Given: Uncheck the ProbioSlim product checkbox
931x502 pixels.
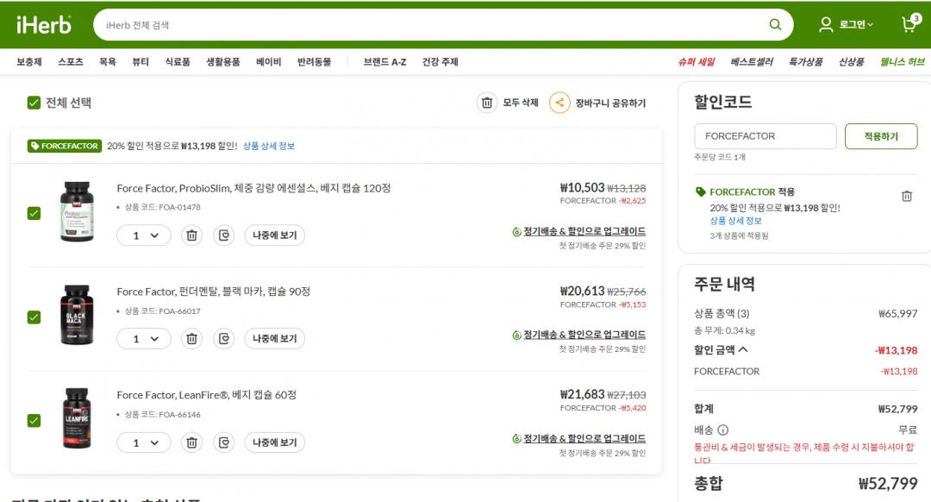Looking at the screenshot, I should (34, 213).
